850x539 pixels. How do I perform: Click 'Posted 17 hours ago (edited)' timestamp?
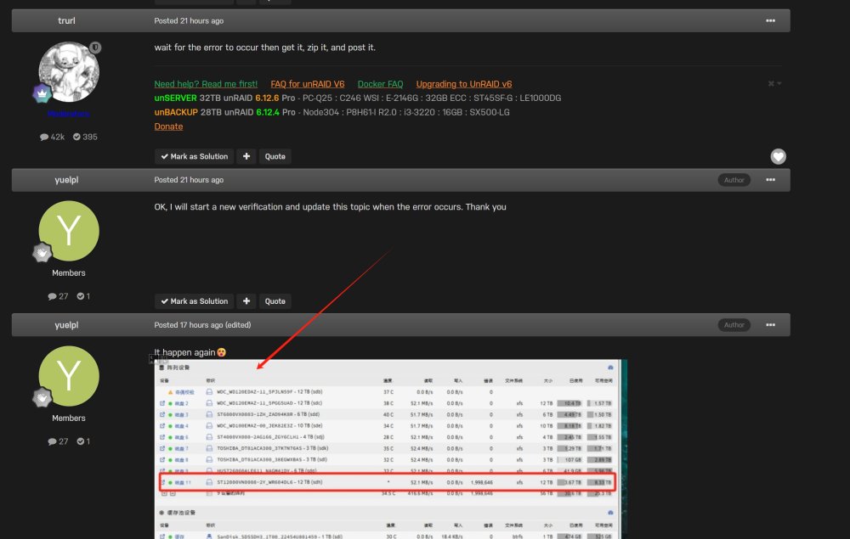pos(202,325)
